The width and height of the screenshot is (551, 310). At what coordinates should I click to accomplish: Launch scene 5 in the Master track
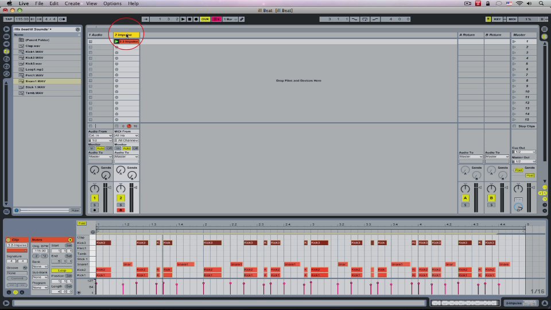point(514,64)
